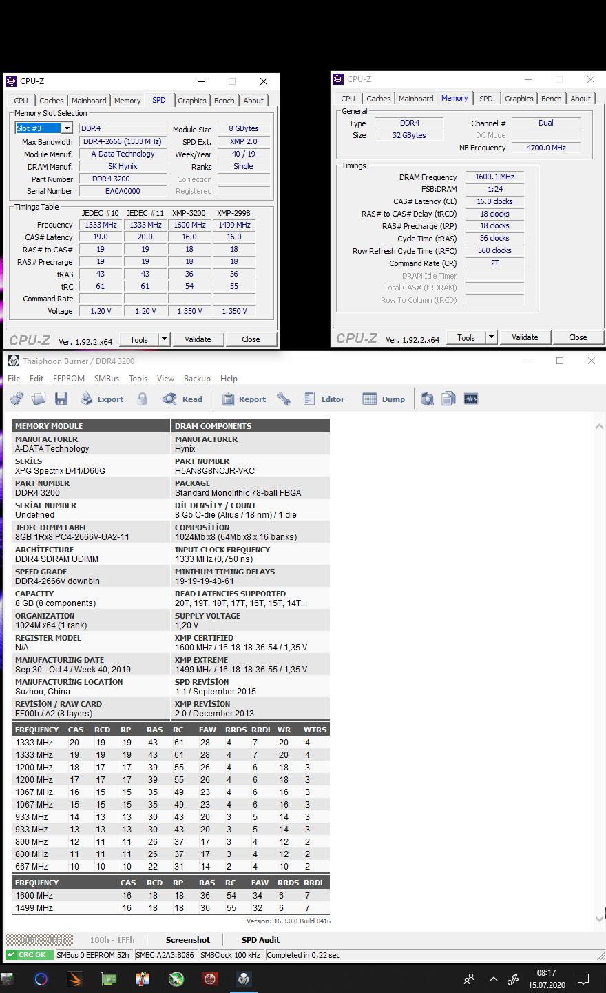
Task: Open the View menu
Action: 166,379
